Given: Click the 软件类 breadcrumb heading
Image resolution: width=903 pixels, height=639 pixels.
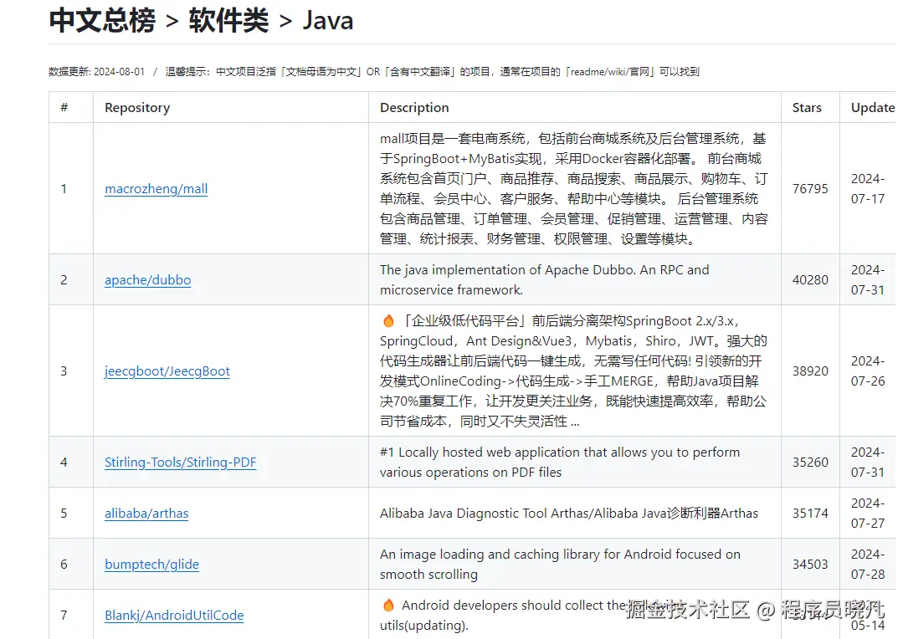Looking at the screenshot, I should click(x=228, y=20).
